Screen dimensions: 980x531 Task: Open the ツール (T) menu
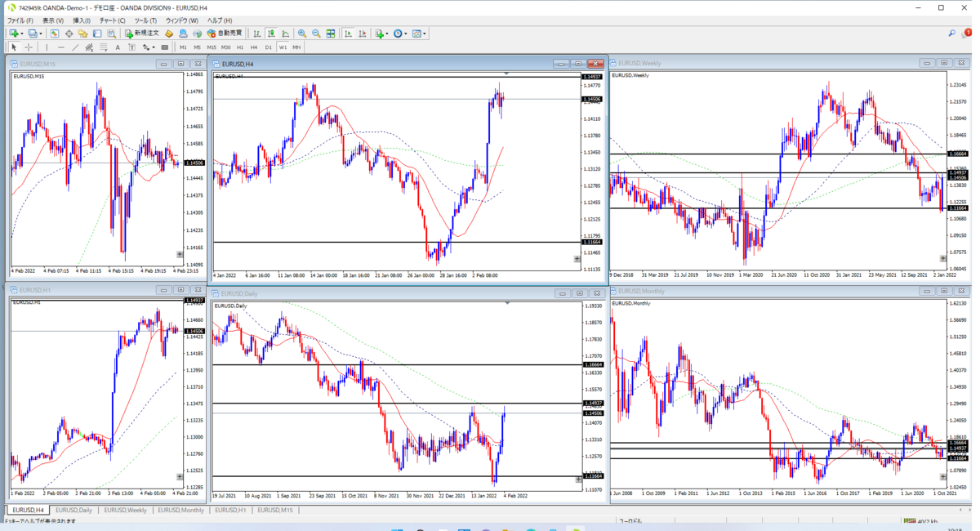(145, 20)
